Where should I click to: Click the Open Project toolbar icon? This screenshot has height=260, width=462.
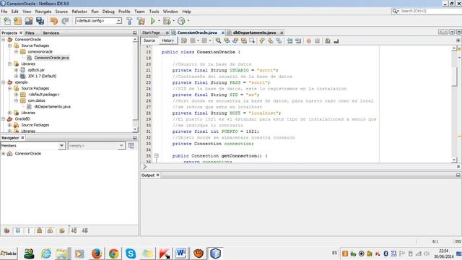pyautogui.click(x=29, y=21)
